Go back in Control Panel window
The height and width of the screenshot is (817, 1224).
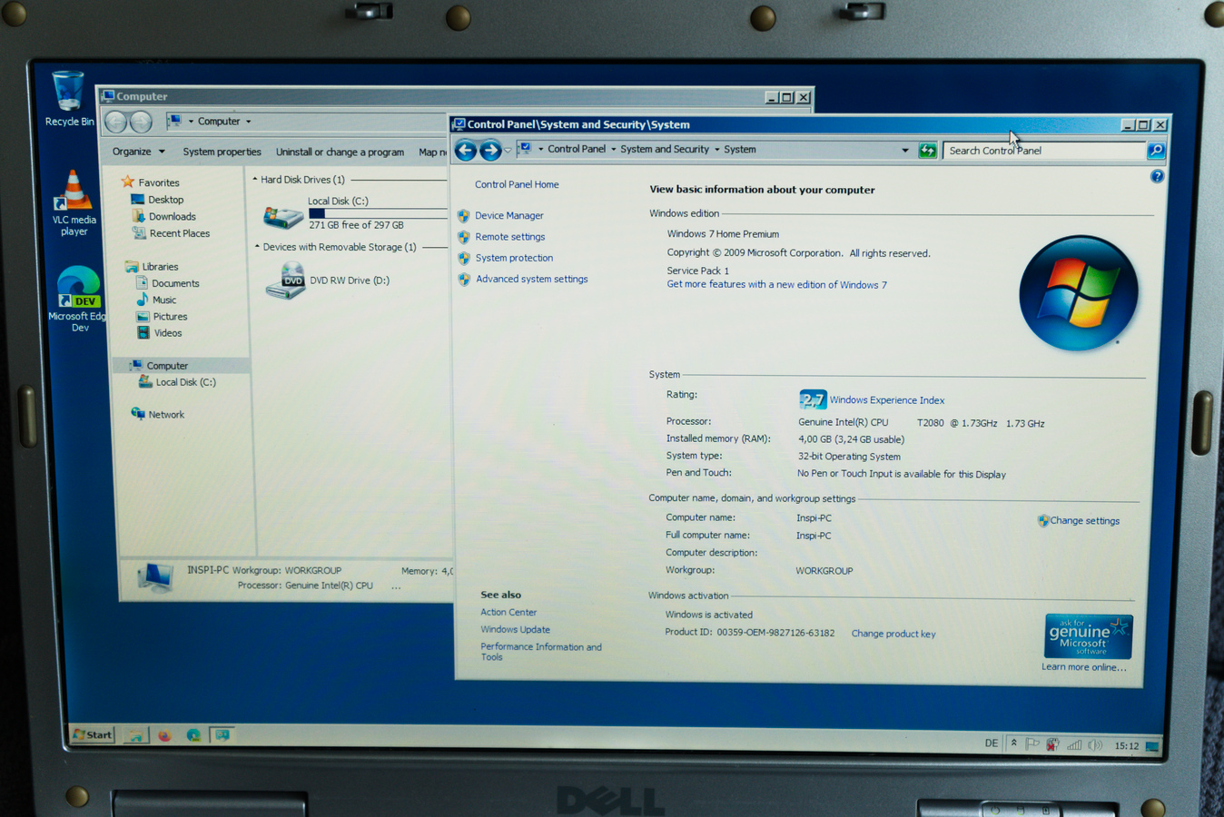[466, 150]
